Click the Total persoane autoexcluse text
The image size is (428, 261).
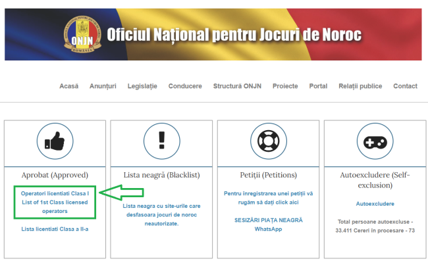(x=375, y=226)
